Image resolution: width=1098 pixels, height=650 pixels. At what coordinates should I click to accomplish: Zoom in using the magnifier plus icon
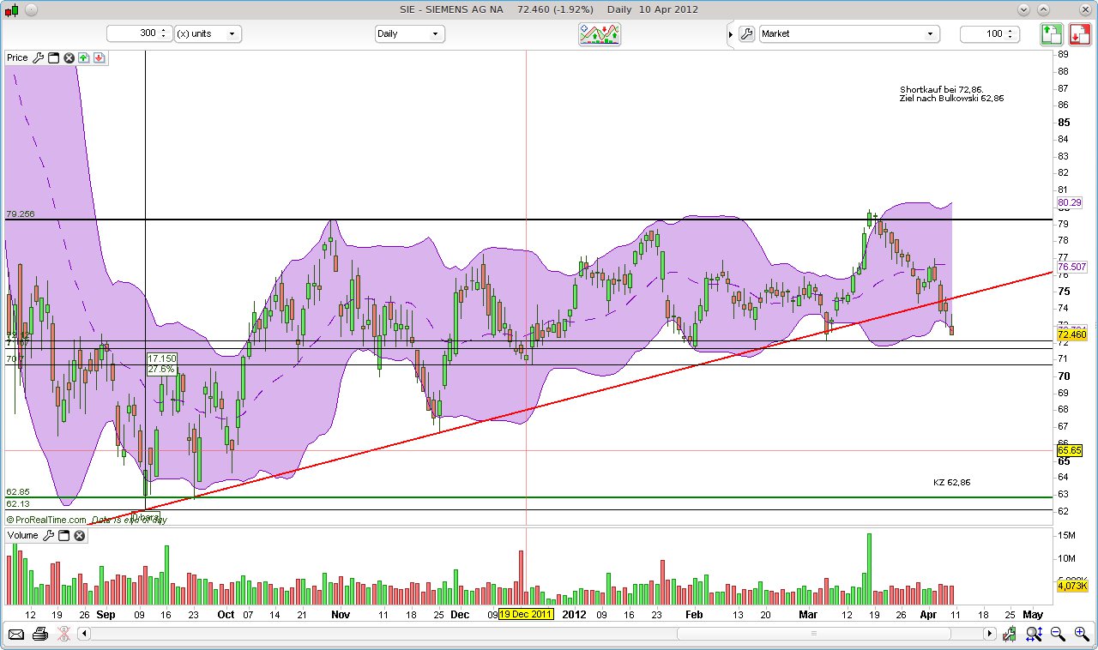[1080, 635]
